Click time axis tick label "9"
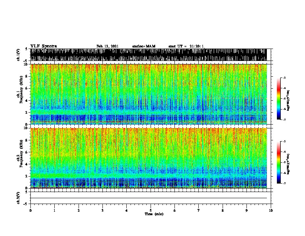 (246, 211)
